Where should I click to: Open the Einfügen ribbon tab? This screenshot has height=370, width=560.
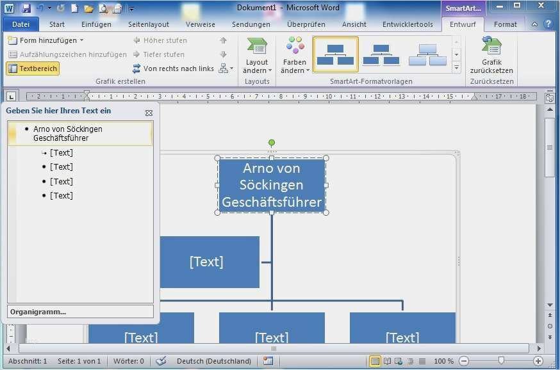click(97, 24)
